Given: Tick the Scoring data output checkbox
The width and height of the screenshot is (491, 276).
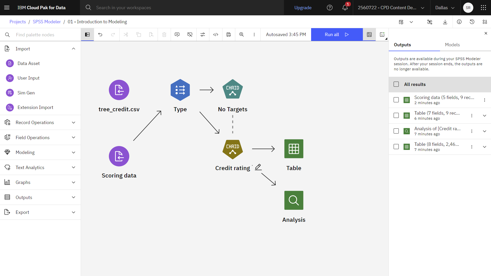Looking at the screenshot, I should point(396,100).
